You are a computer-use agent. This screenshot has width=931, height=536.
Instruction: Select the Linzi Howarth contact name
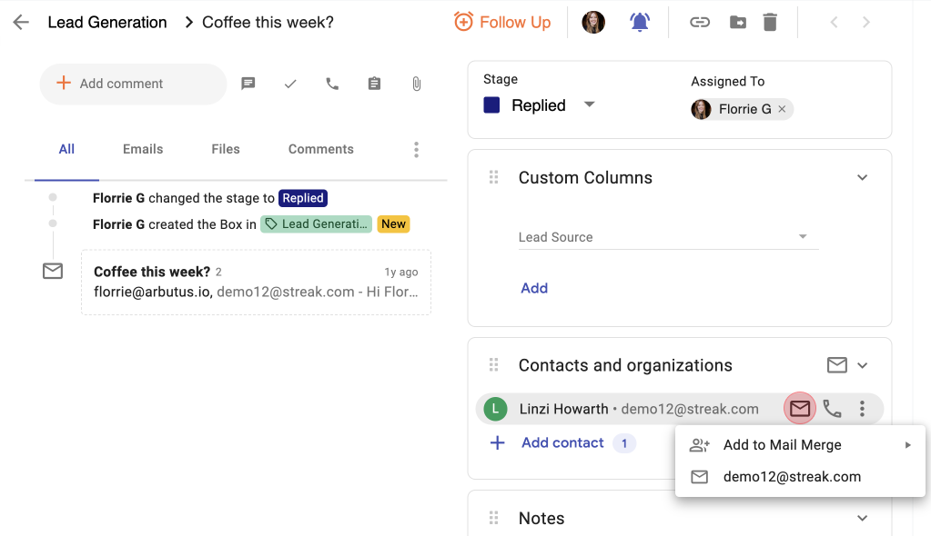(x=563, y=409)
